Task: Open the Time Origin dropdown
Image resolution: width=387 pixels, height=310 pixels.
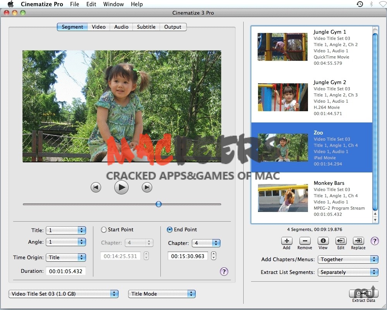Action: 65,257
